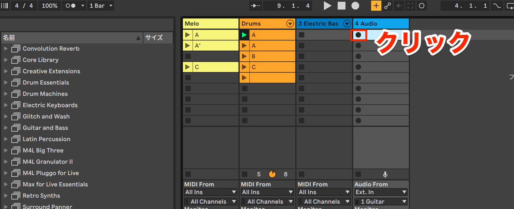Fold the 3 Electric Bas track header arrow

(347, 24)
